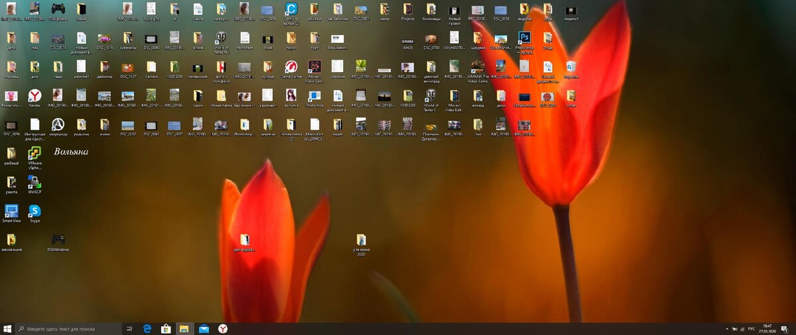Open Task View from the taskbar
Viewport: 796px width, 335px height.
click(x=130, y=328)
